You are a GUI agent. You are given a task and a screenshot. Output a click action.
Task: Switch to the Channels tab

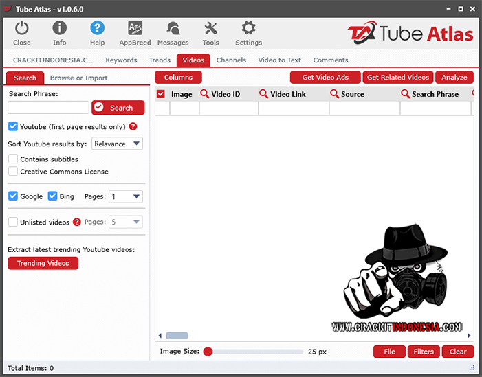click(231, 60)
